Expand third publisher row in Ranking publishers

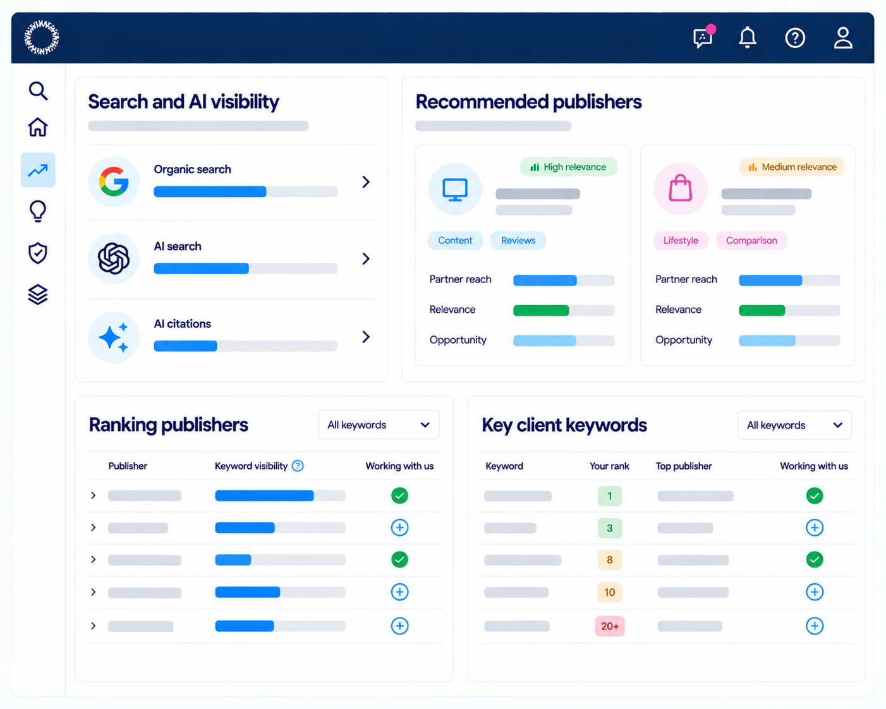94,560
